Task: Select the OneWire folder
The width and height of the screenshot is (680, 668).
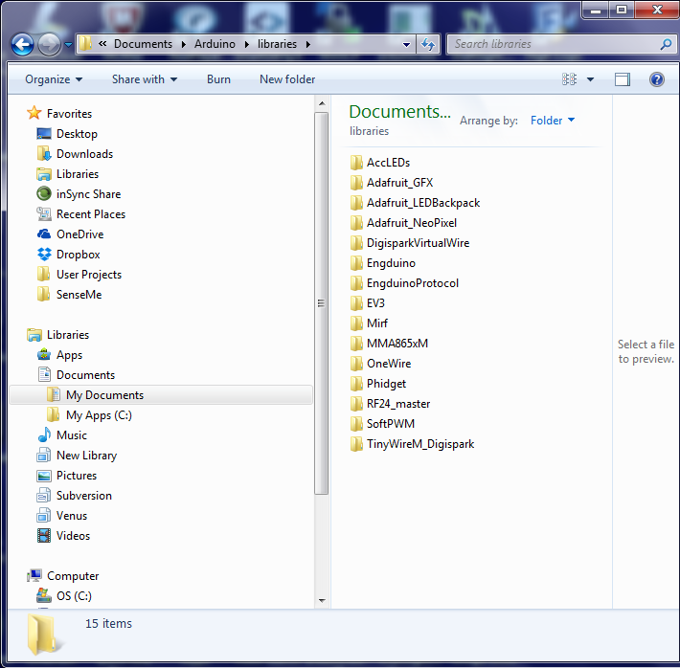Action: (x=380, y=364)
